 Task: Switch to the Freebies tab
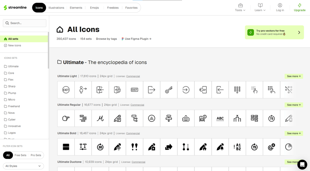(x=113, y=8)
